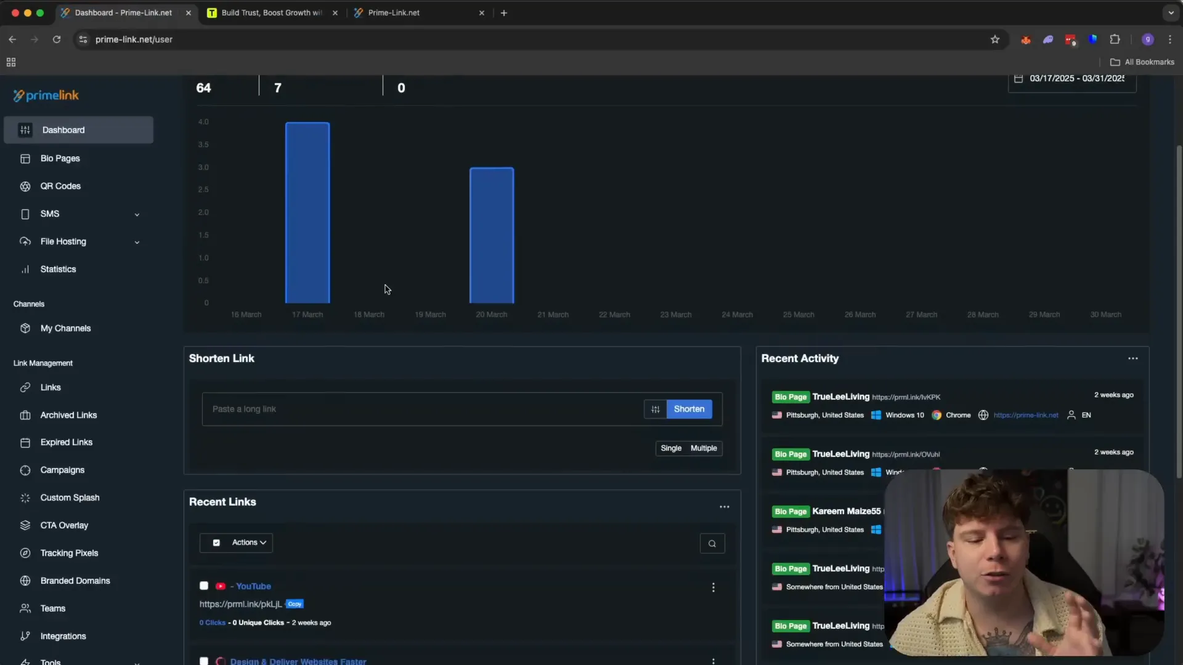Go back in browser history
Screen dimensions: 1183x665
[12, 39]
